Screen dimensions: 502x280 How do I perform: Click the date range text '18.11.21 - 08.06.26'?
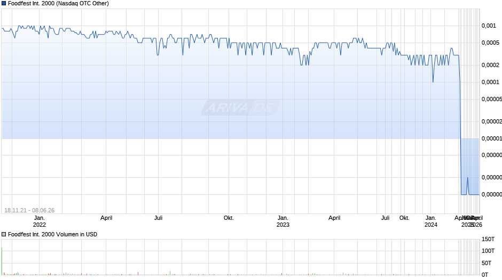[29, 210]
